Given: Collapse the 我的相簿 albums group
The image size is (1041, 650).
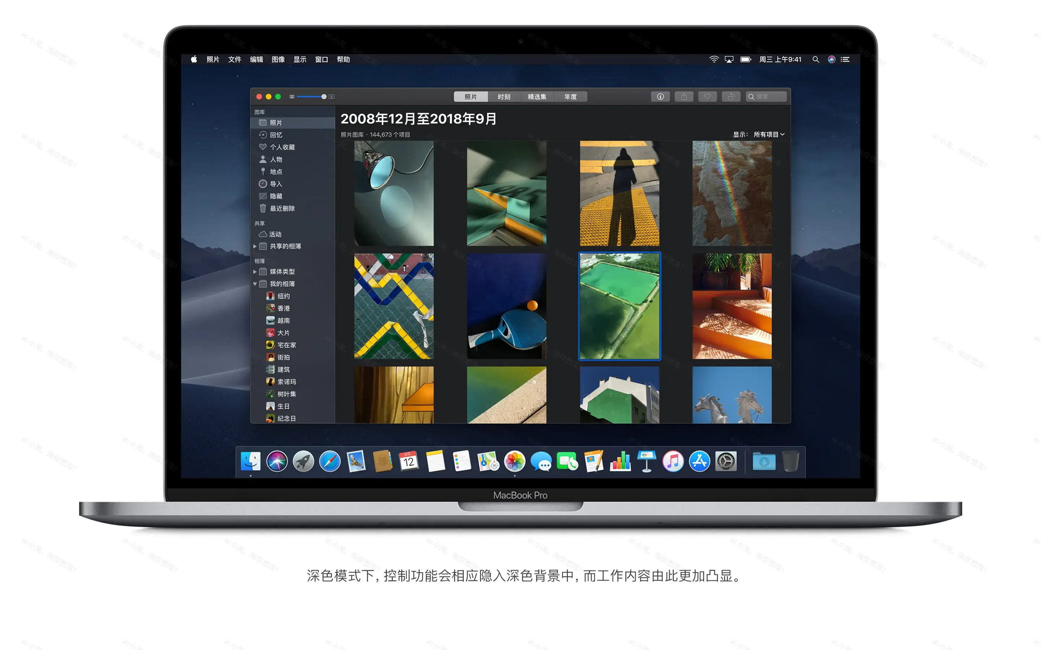Looking at the screenshot, I should [255, 284].
